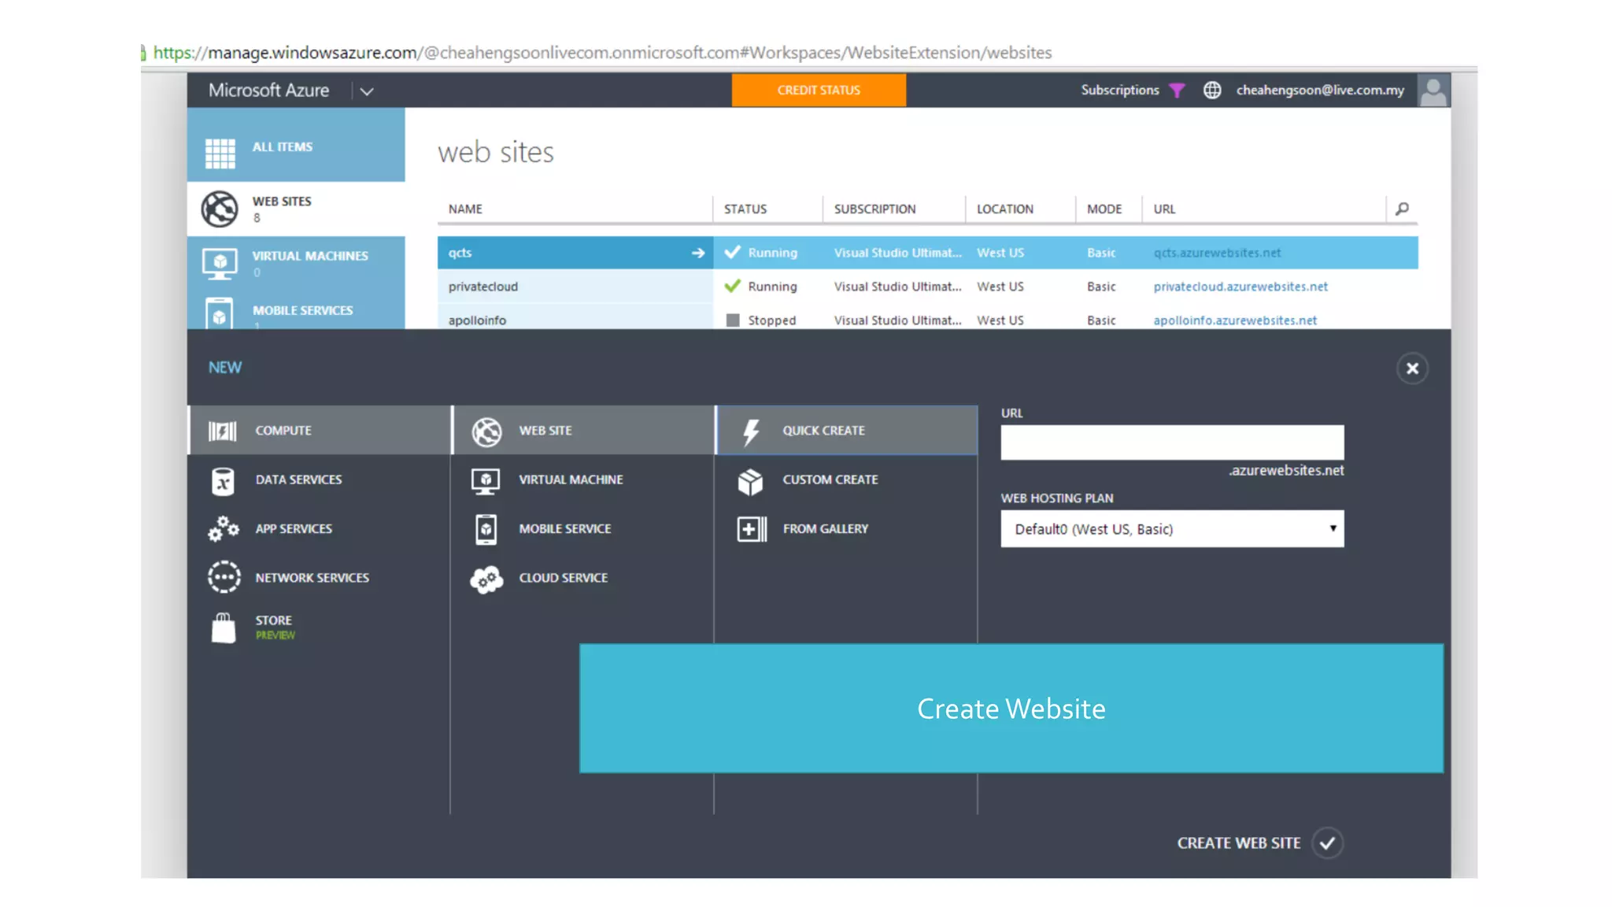1612x907 pixels.
Task: Click inside the URL input field
Action: [x=1172, y=442]
